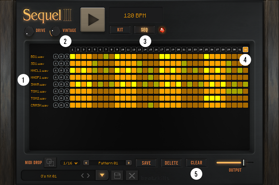This screenshot has width=279, height=185.
Task: Click the VINTAGE knob
Action: 56,31
